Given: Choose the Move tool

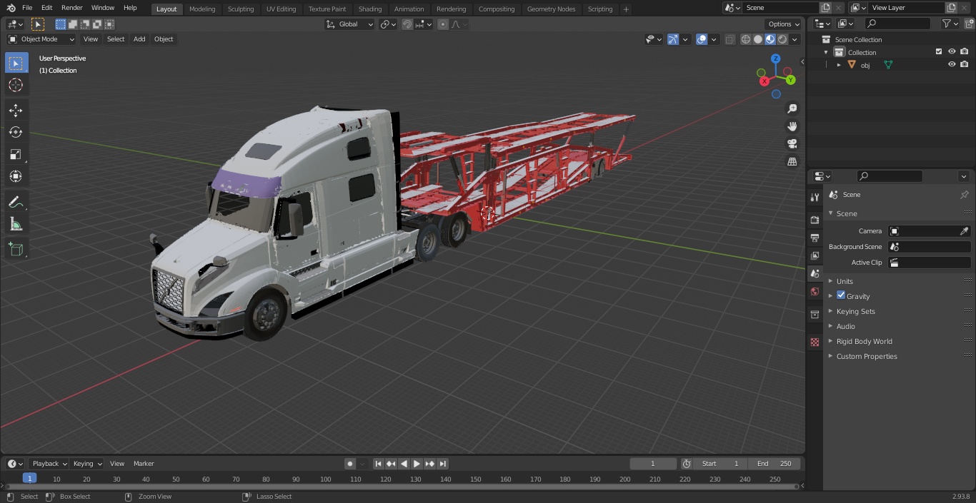Looking at the screenshot, I should click(16, 110).
